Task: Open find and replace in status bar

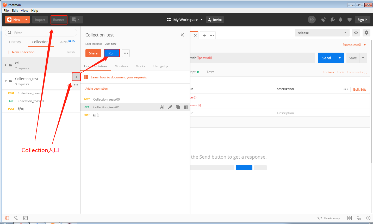Action: coord(16,218)
